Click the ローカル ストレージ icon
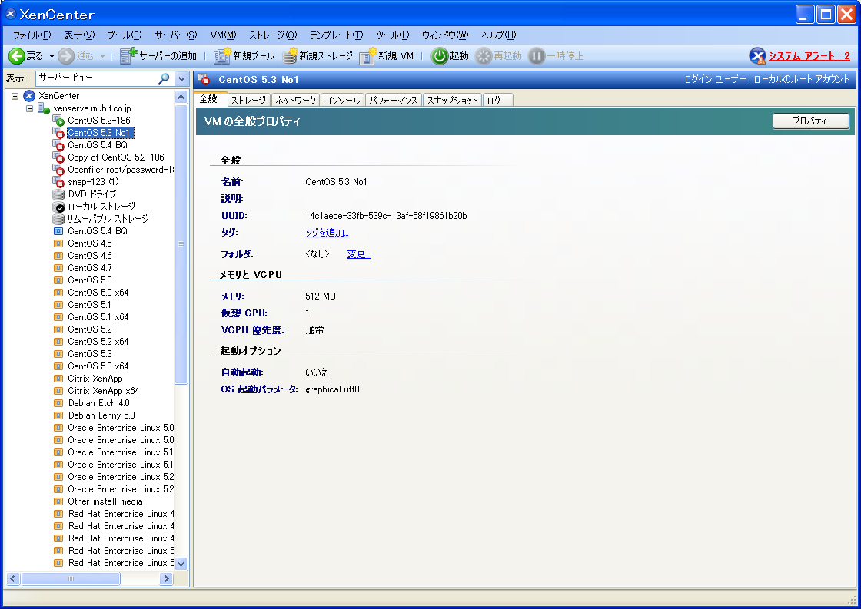 coord(58,207)
